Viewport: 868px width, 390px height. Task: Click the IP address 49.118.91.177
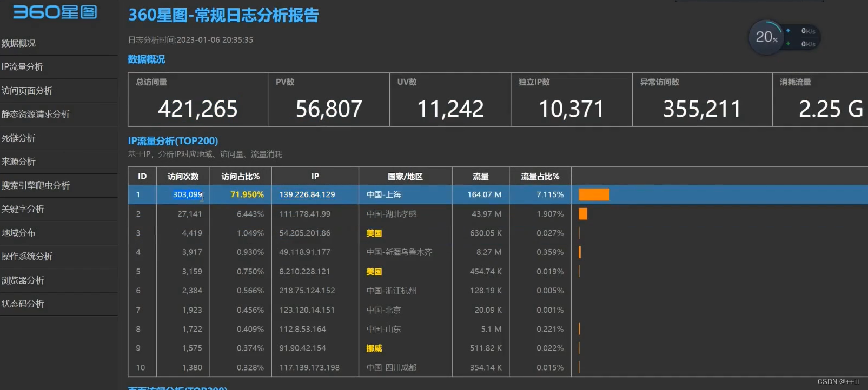pos(304,252)
